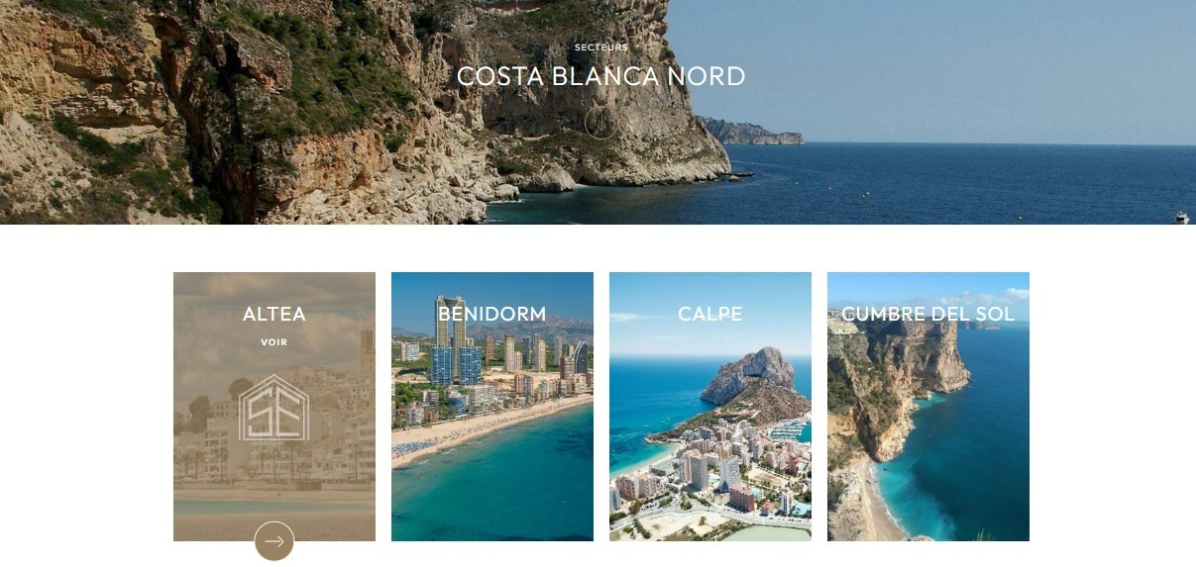Open the BENIDORM sector title
This screenshot has width=1196, height=567.
click(492, 314)
